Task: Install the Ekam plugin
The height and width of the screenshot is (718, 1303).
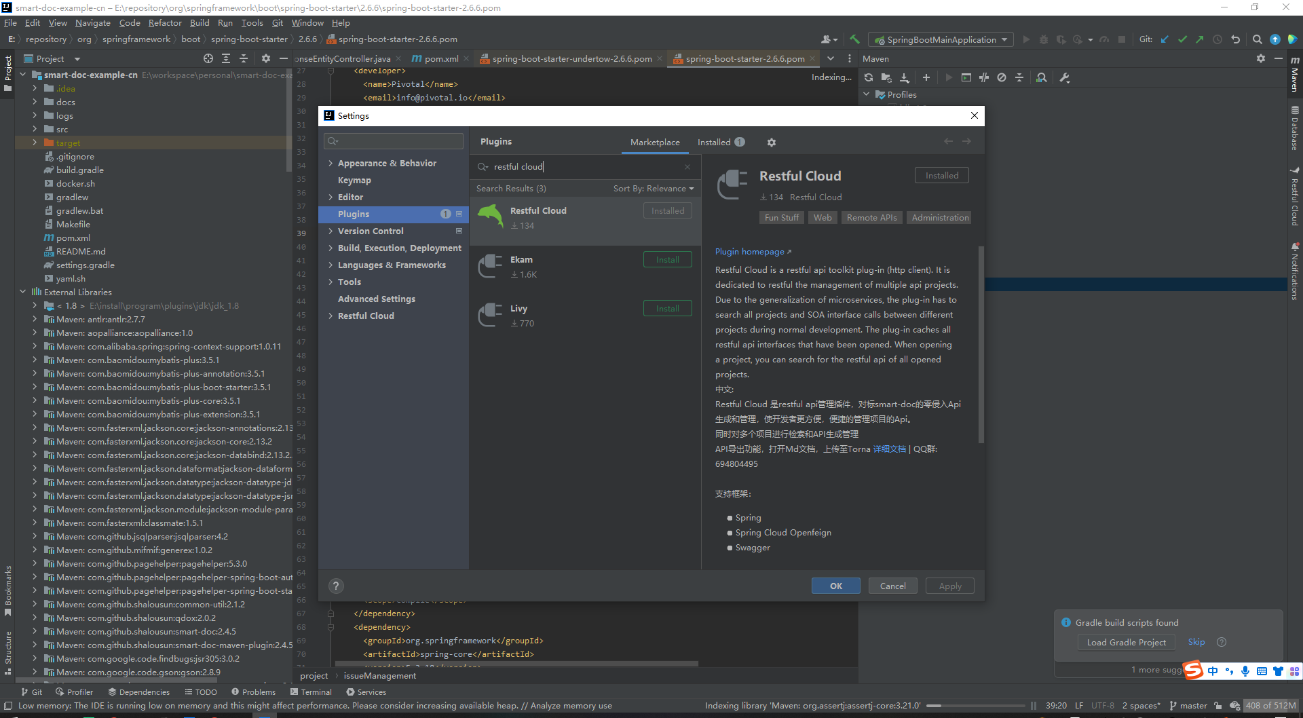Action: click(x=668, y=259)
